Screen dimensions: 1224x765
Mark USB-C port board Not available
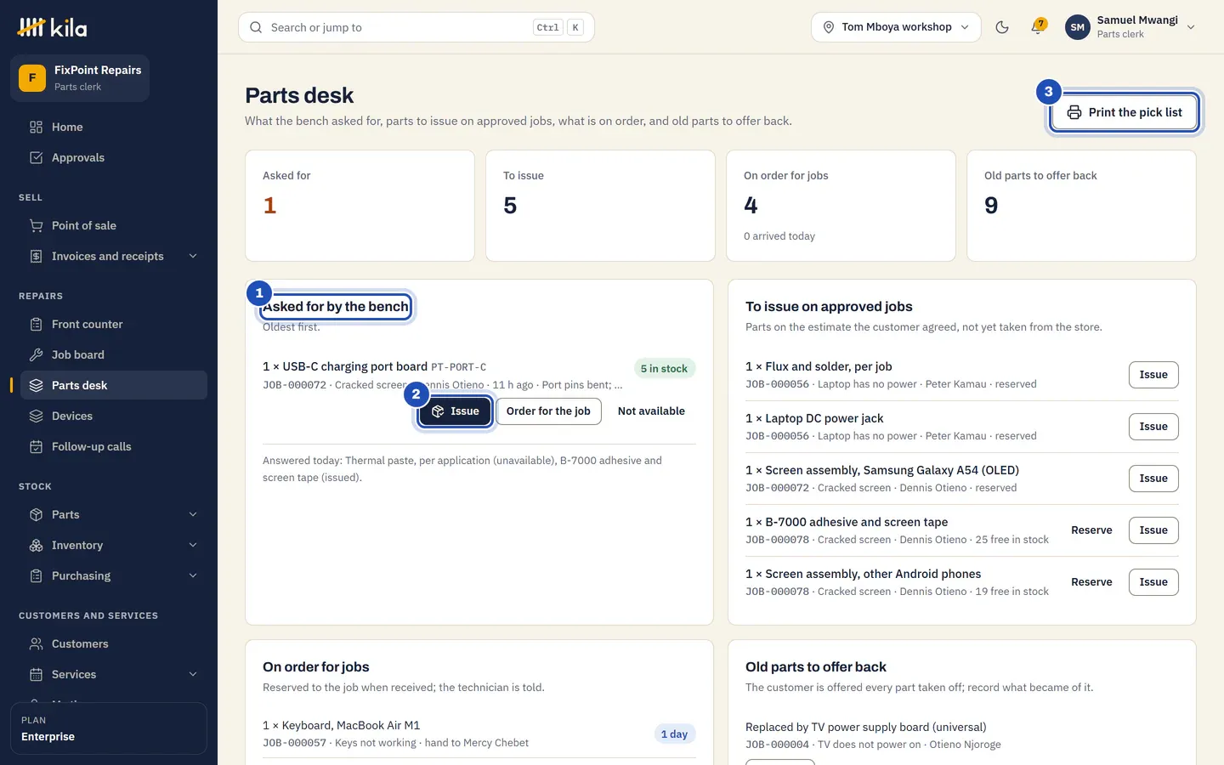651,411
